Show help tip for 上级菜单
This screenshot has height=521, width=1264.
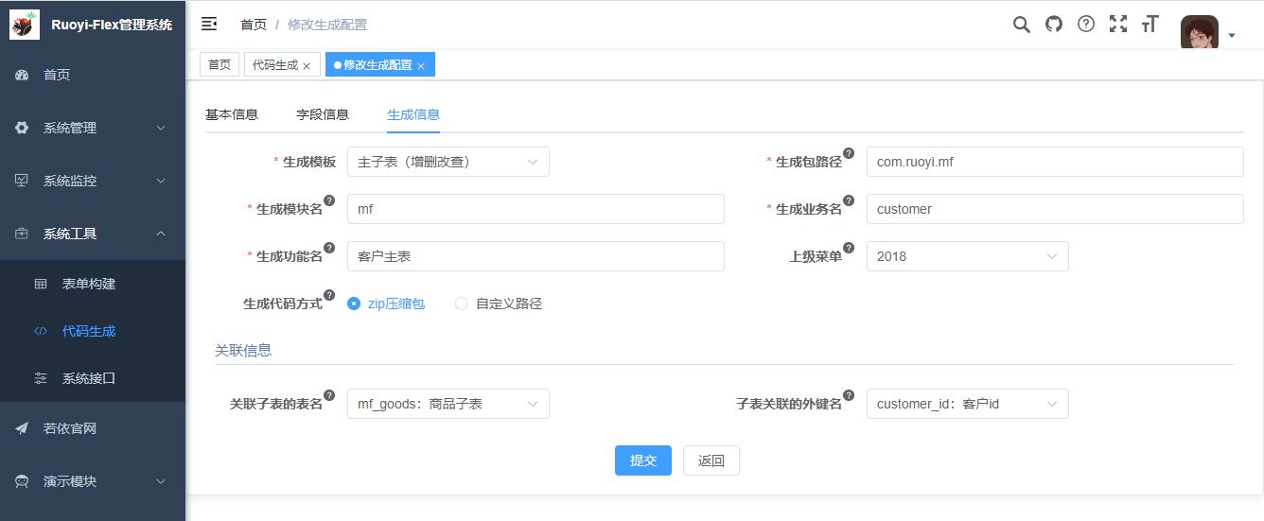click(x=849, y=248)
